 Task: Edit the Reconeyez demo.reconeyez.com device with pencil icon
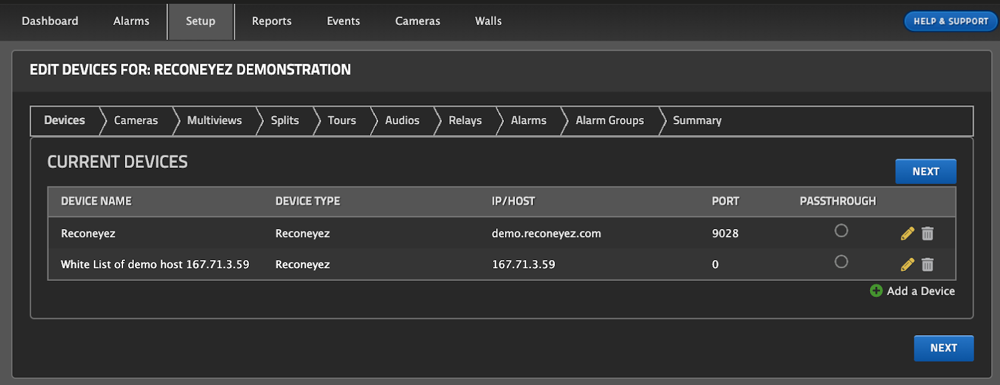pos(907,233)
